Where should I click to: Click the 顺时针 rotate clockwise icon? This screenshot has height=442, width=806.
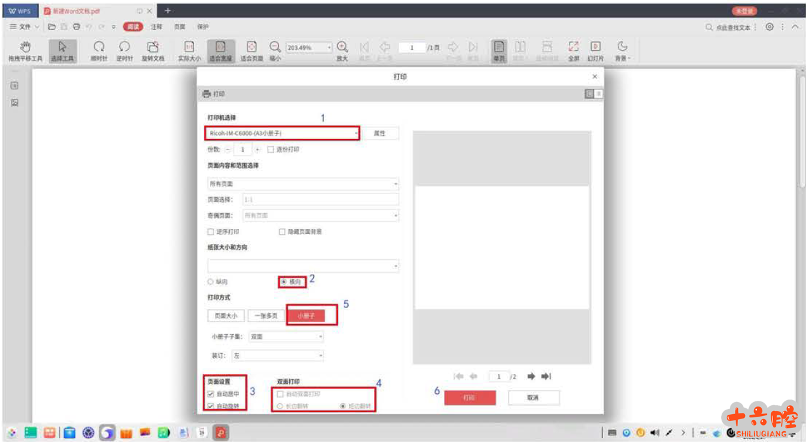click(99, 50)
